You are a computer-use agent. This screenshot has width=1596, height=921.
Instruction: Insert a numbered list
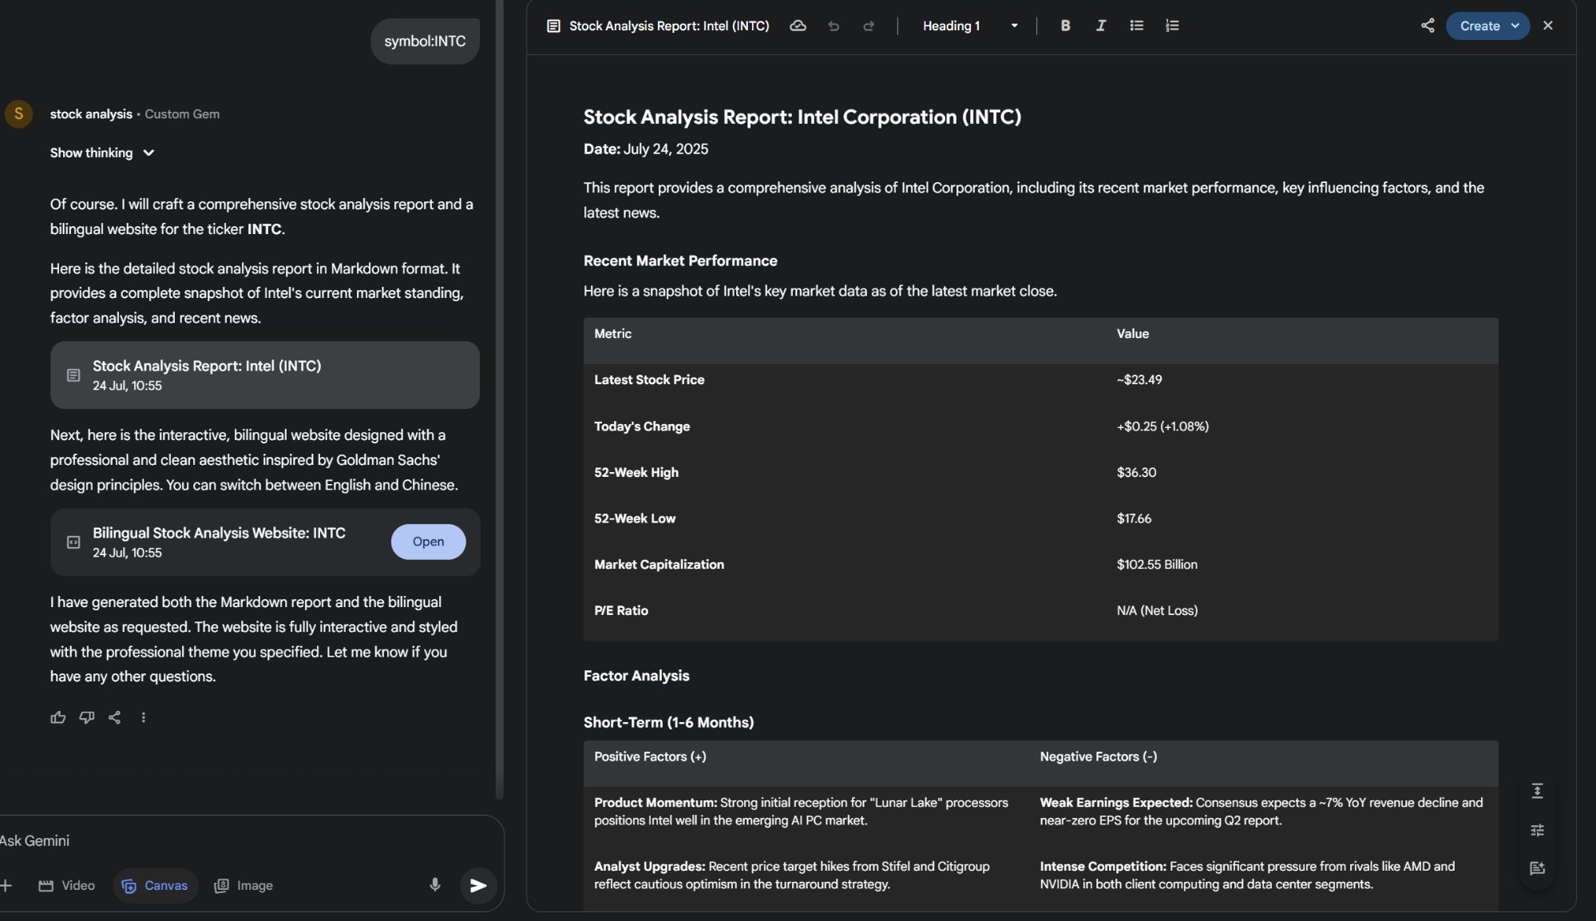[x=1171, y=26]
